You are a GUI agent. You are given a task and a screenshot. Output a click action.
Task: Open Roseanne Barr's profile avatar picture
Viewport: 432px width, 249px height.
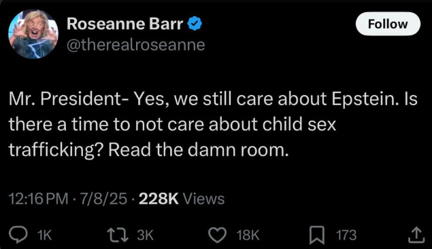coord(33,35)
